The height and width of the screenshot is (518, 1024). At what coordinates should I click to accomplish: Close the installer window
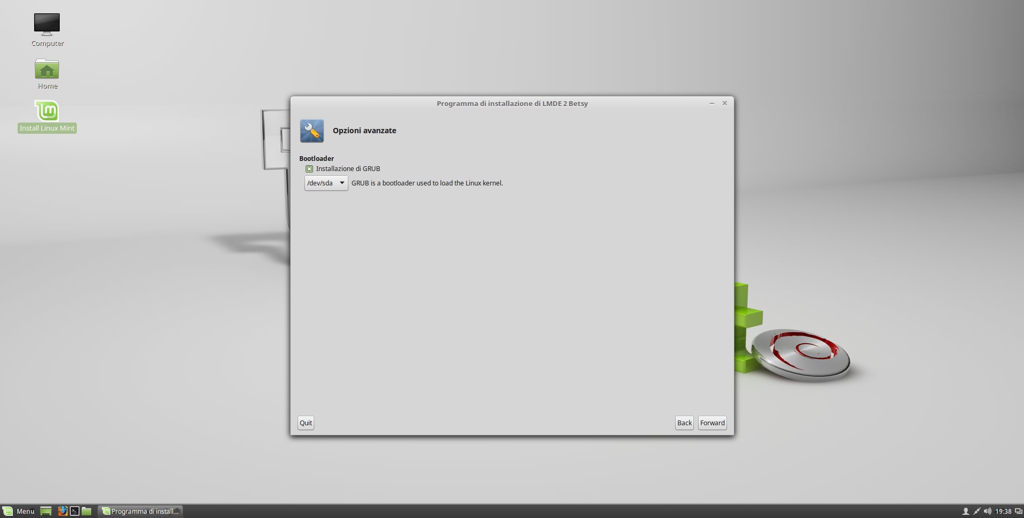pyautogui.click(x=724, y=103)
